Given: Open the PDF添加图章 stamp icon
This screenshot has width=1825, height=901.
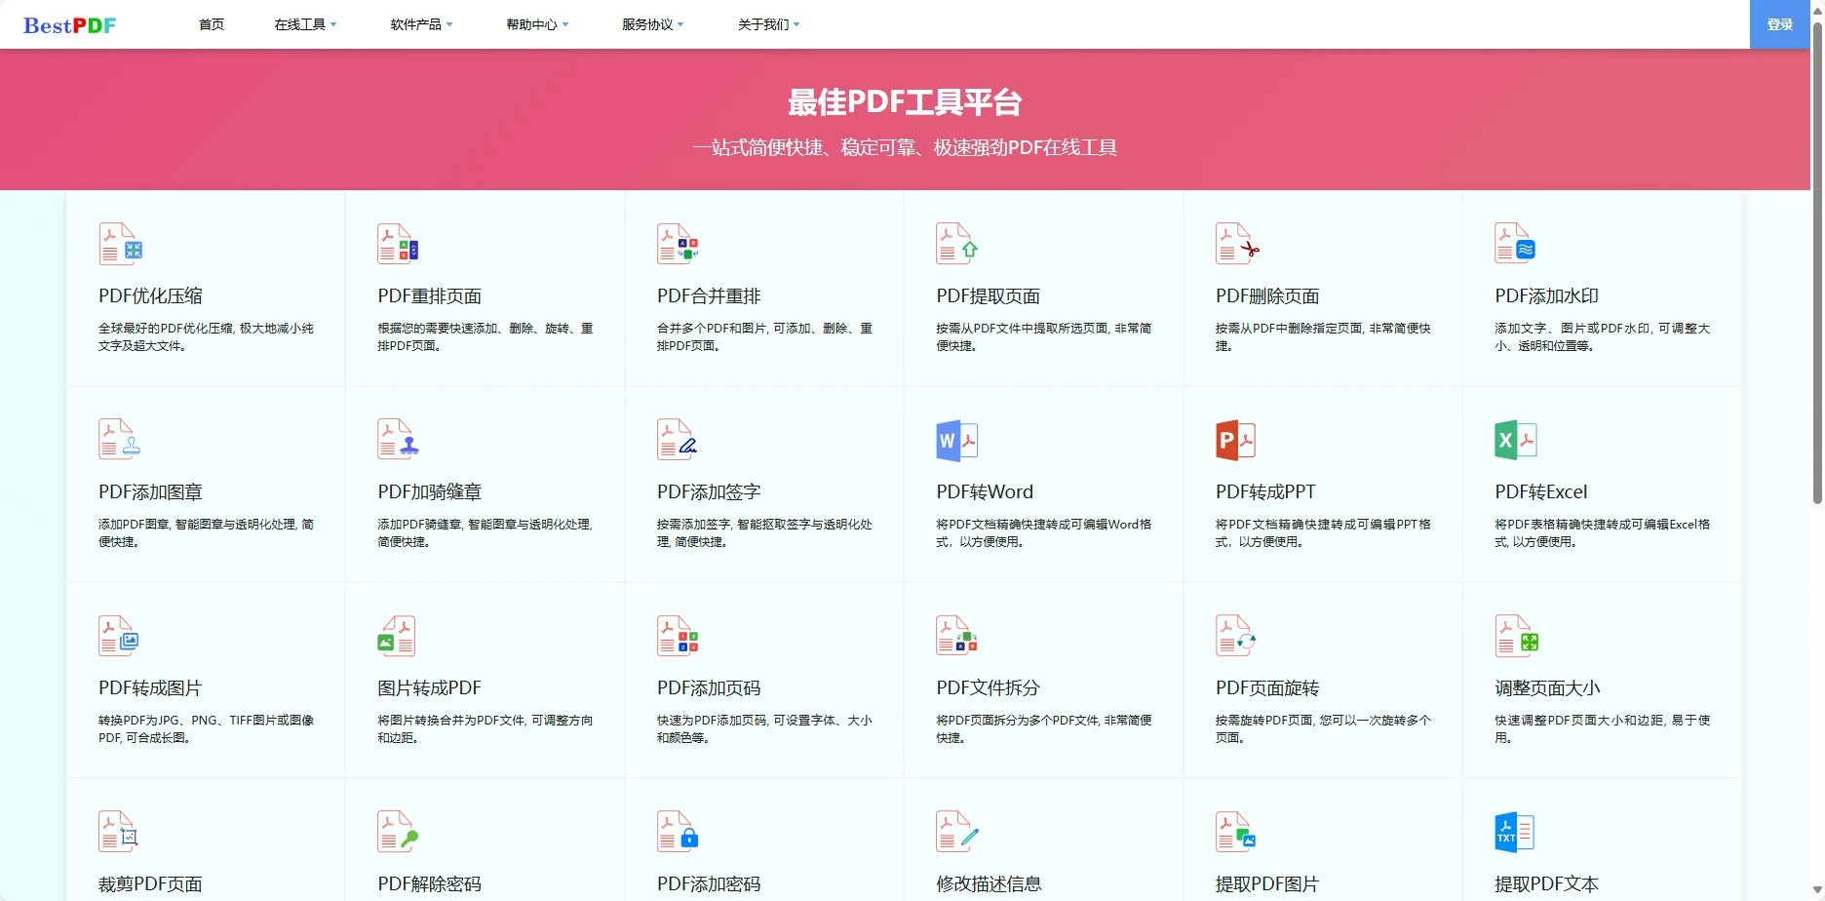Looking at the screenshot, I should [119, 440].
